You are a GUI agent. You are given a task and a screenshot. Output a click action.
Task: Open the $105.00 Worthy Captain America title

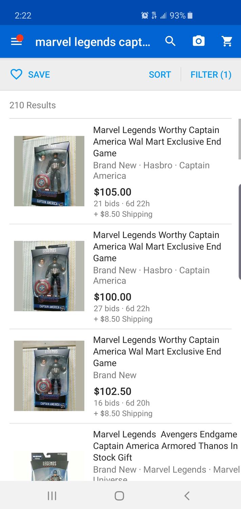(157, 142)
